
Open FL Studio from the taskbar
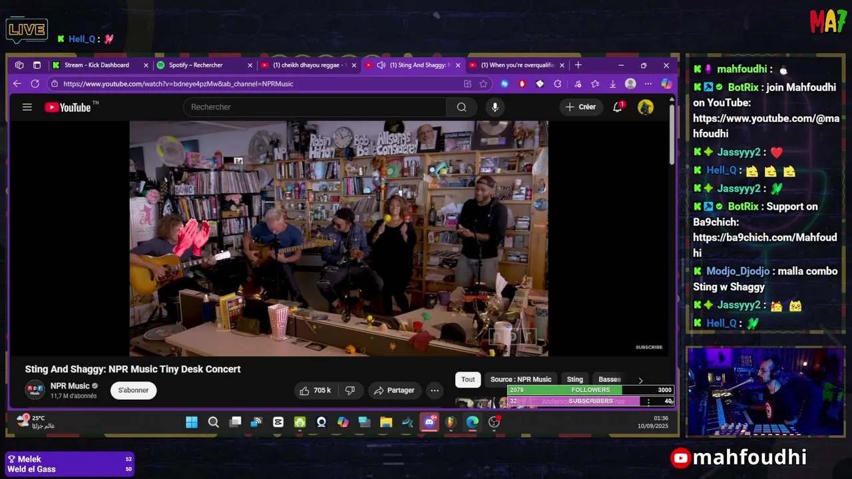pos(451,422)
